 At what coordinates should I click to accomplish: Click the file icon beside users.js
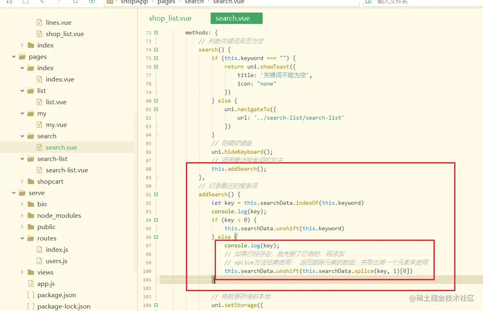click(39, 261)
